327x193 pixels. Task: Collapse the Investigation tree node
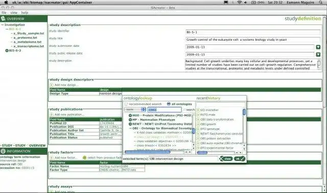click(2, 25)
